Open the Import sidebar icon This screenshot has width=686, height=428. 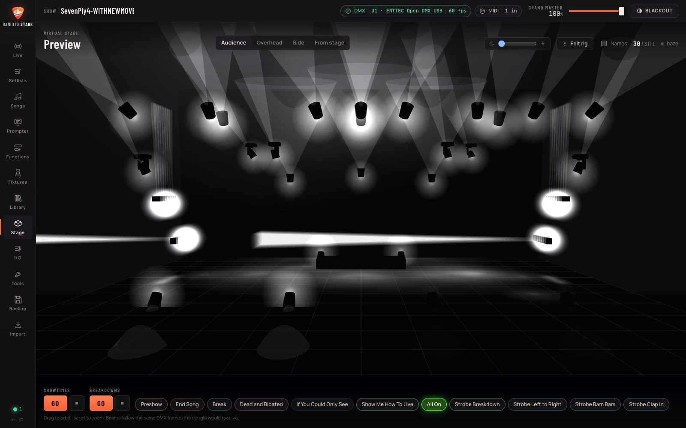pos(18,329)
